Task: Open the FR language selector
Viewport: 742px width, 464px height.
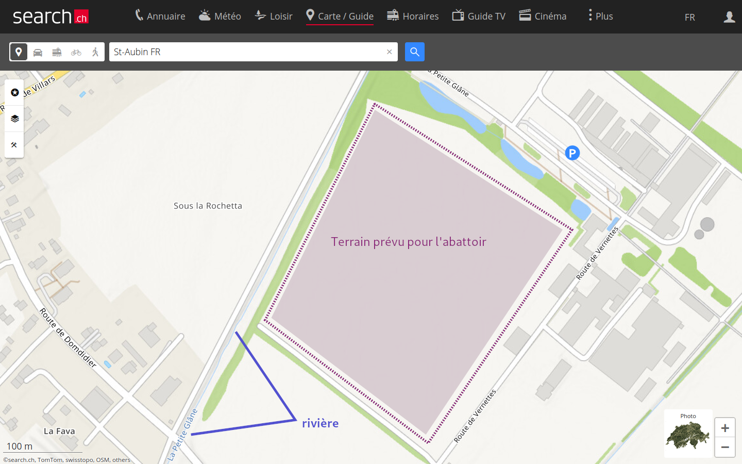Action: coord(689,17)
